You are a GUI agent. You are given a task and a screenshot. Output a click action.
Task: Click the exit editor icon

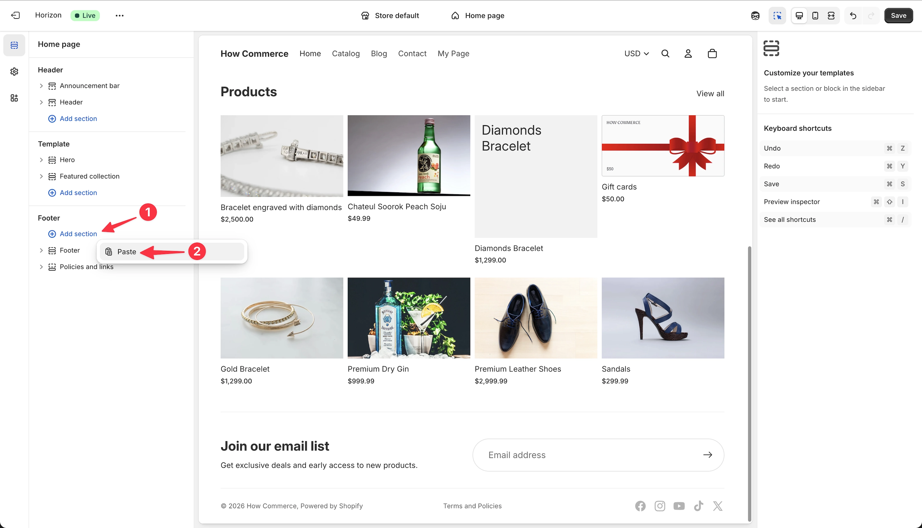tap(15, 15)
